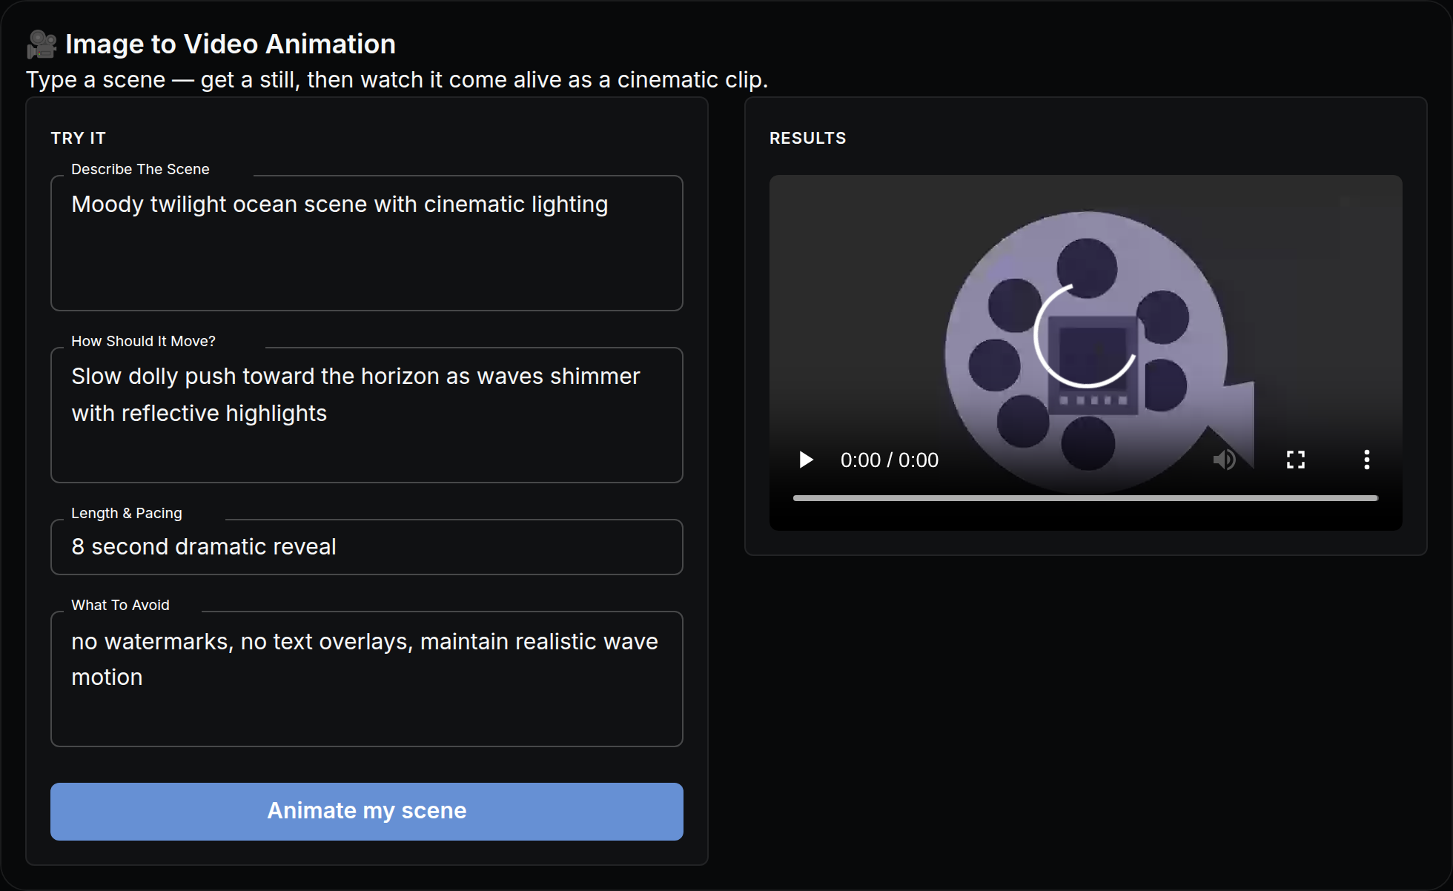
Task: Click the What To Avoid label
Action: (x=120, y=605)
